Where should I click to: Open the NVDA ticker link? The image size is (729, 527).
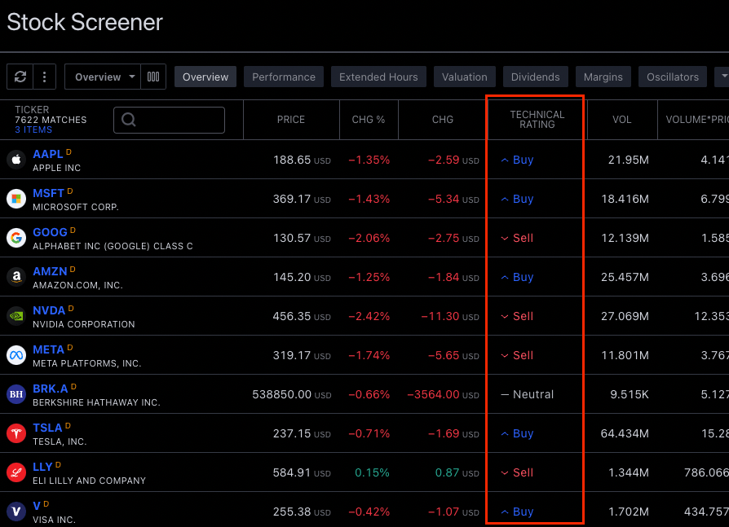pos(49,310)
